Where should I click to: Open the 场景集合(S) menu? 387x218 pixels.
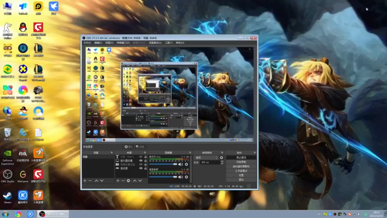click(x=155, y=43)
